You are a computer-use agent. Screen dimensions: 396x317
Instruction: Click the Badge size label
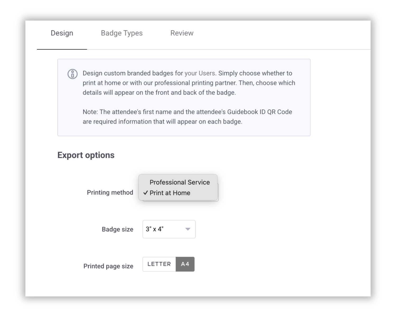117,229
